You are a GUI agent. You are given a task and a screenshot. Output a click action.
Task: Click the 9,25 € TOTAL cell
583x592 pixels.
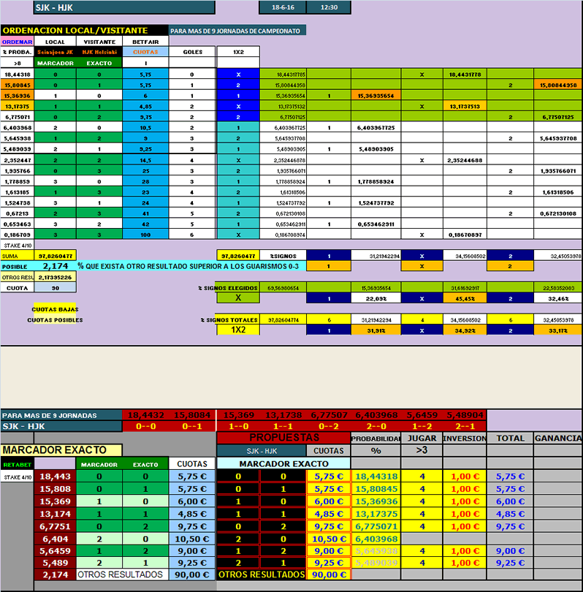(510, 563)
